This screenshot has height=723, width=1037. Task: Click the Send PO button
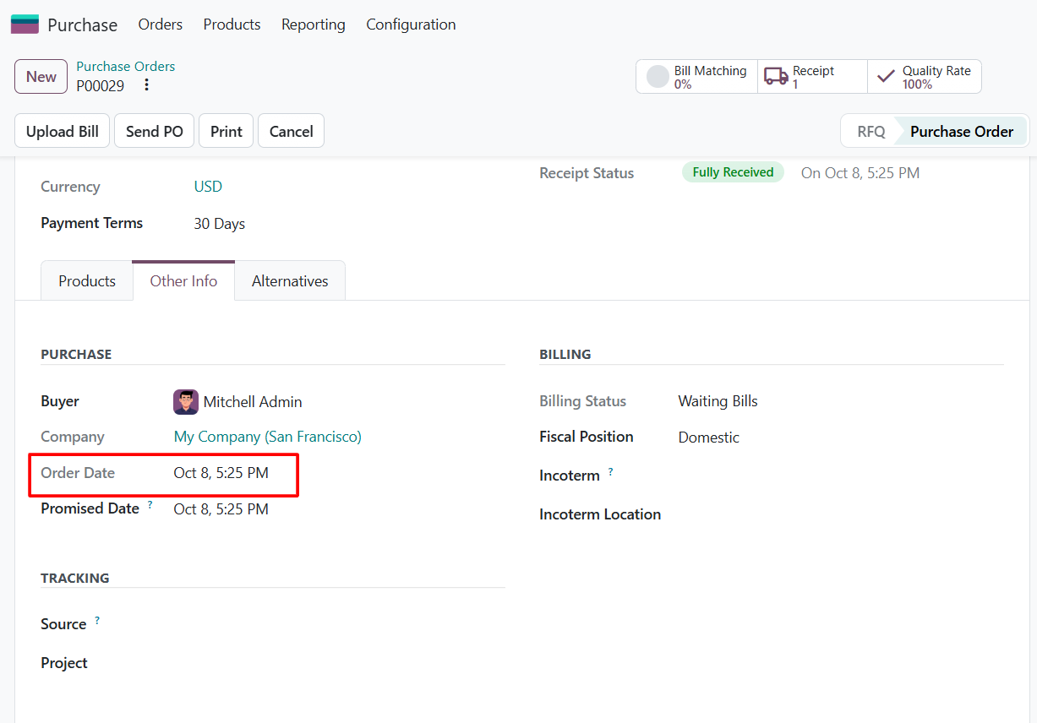tap(155, 131)
